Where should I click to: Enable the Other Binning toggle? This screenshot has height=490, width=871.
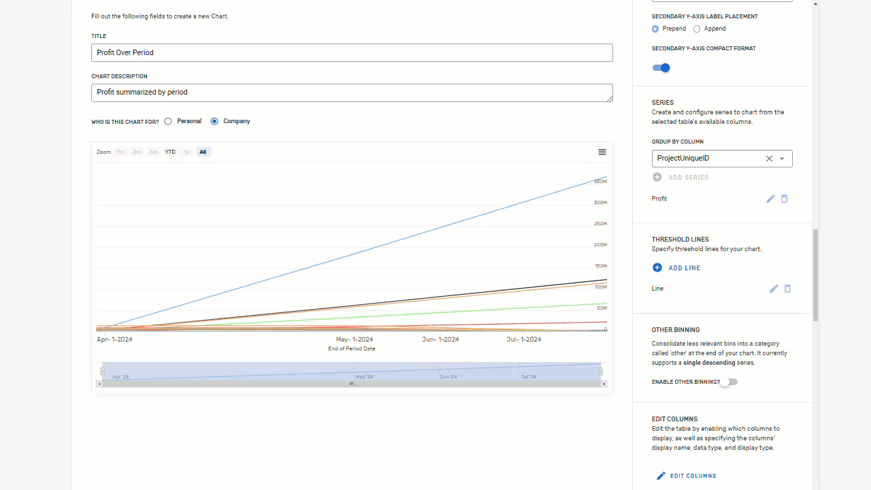point(729,382)
